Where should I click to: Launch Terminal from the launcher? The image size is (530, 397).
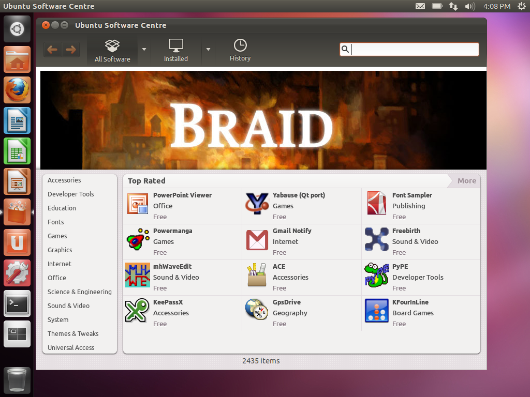(x=17, y=303)
